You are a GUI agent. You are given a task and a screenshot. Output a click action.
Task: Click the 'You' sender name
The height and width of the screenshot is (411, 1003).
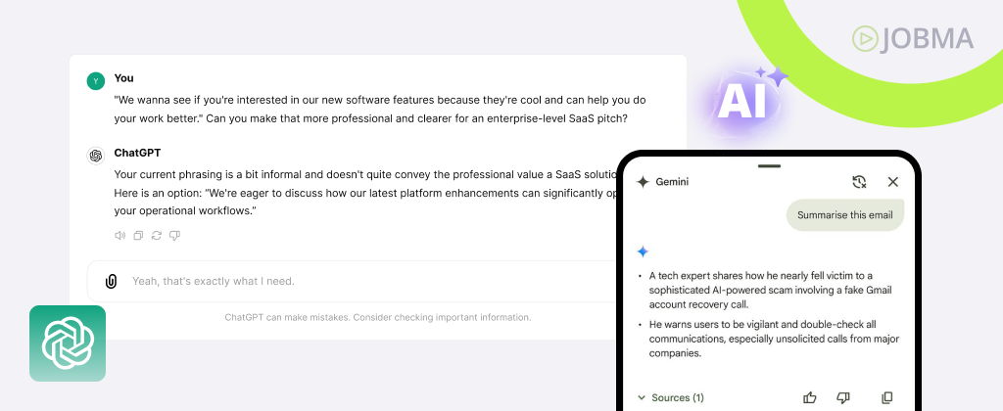coord(124,78)
